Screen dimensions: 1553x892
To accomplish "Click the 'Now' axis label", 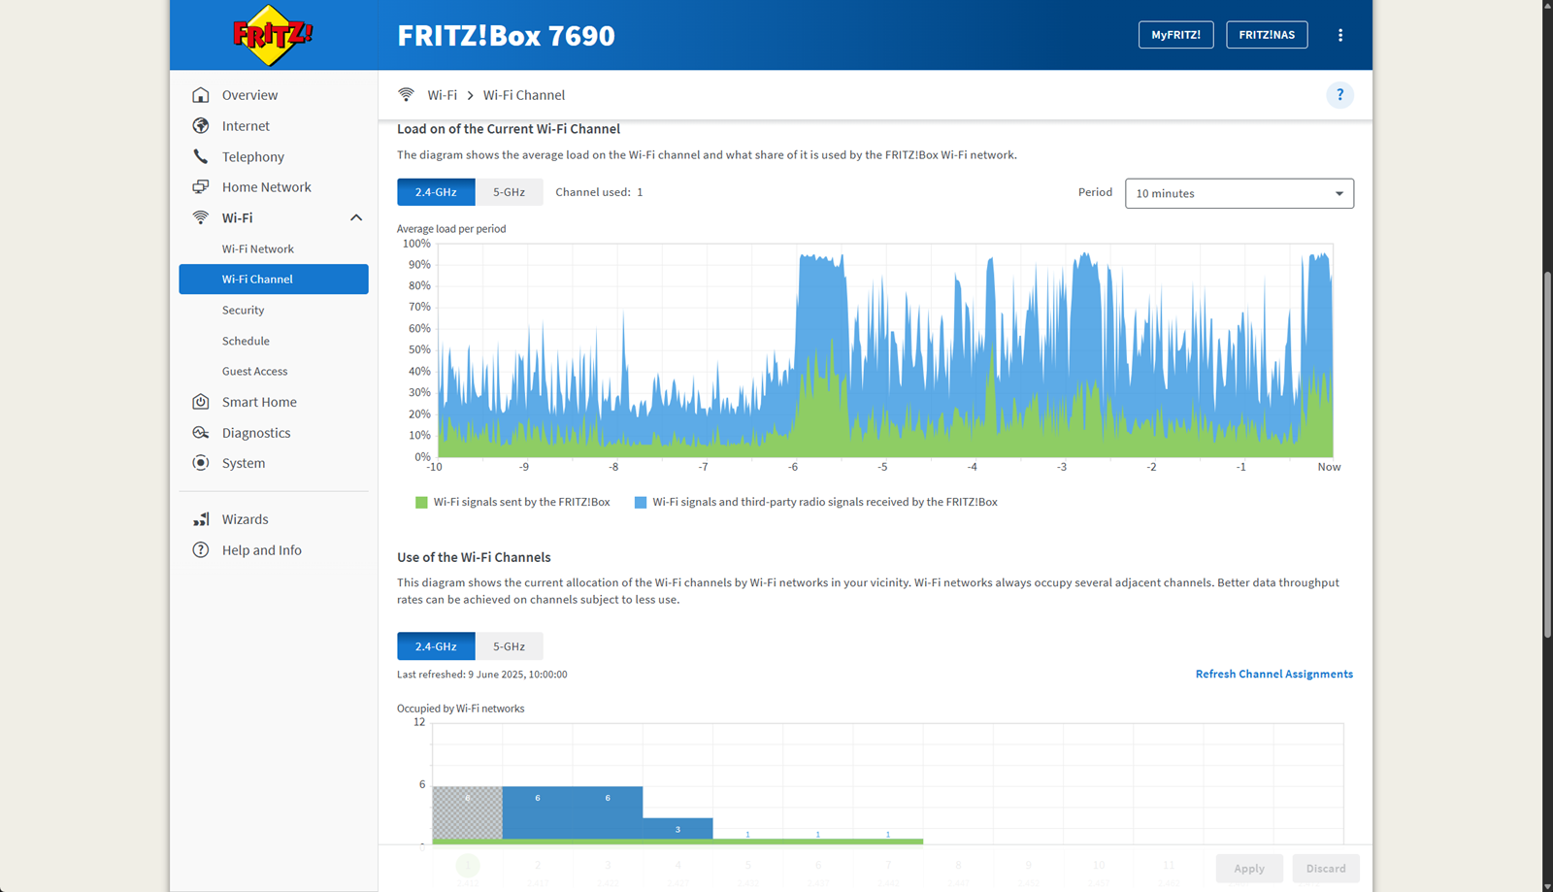I will [1329, 467].
